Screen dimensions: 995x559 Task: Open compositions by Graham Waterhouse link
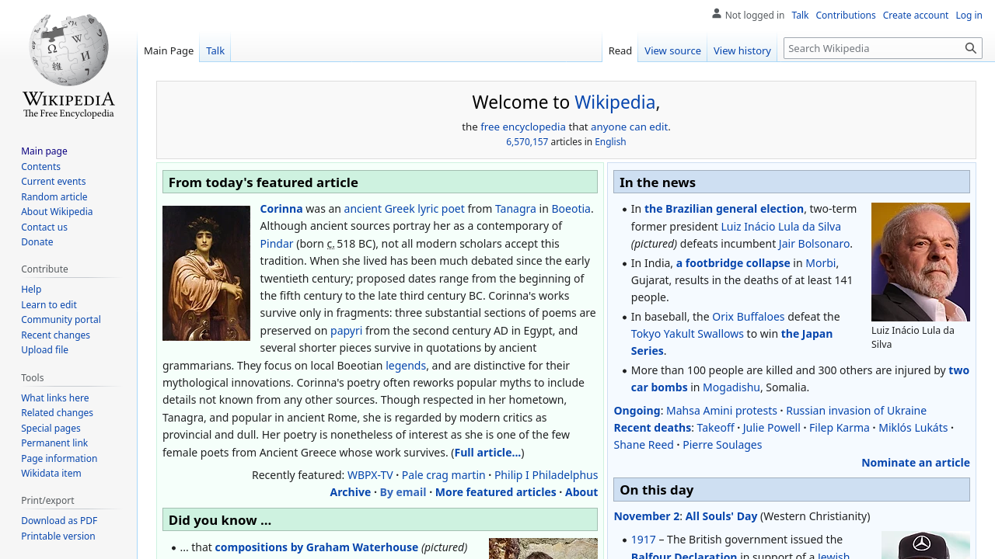[x=316, y=547]
